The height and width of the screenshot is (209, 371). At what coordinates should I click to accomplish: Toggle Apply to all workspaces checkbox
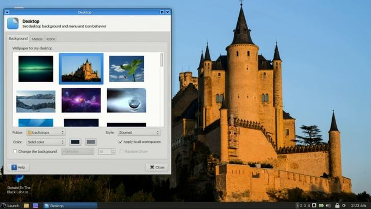121,142
